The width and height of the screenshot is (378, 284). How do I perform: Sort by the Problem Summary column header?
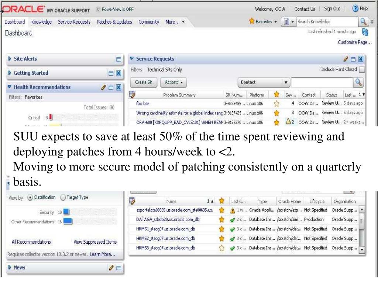[x=179, y=95]
